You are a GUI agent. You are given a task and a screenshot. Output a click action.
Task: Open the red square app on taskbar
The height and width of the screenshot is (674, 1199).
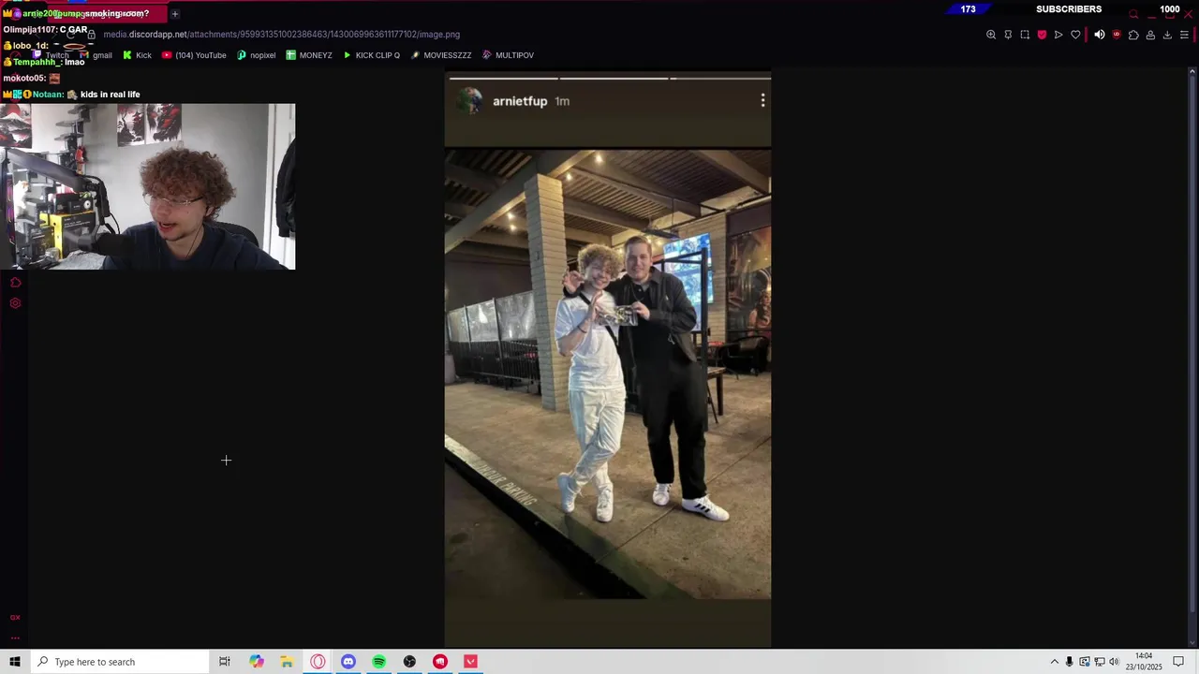point(470,662)
